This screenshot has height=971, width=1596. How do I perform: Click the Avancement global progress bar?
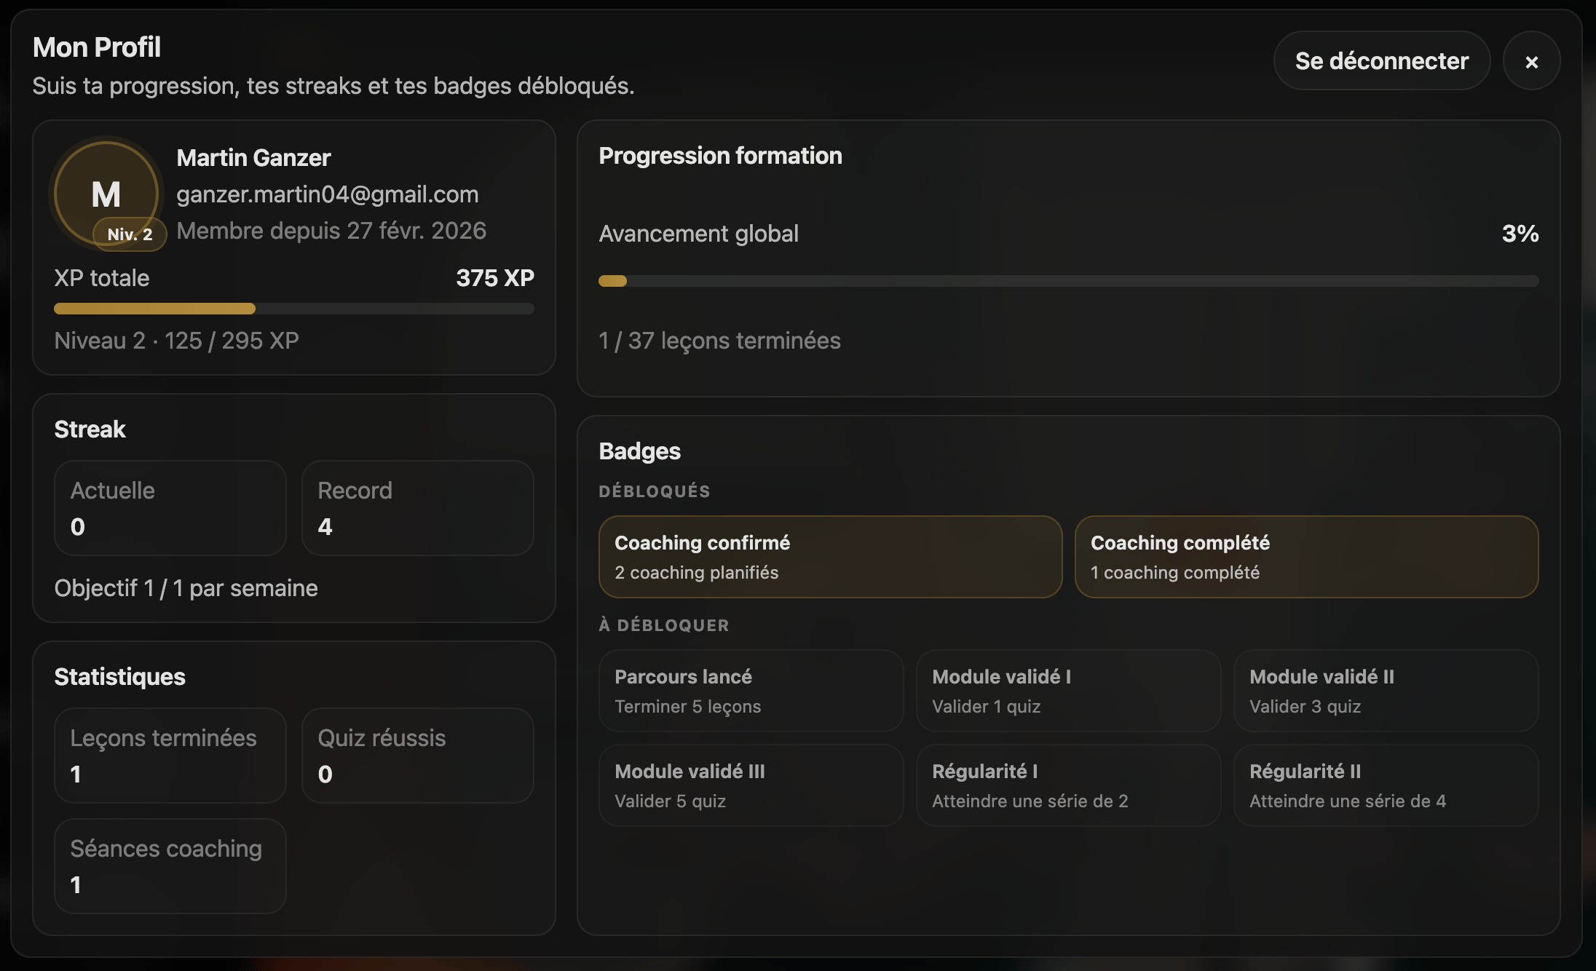(x=1068, y=281)
